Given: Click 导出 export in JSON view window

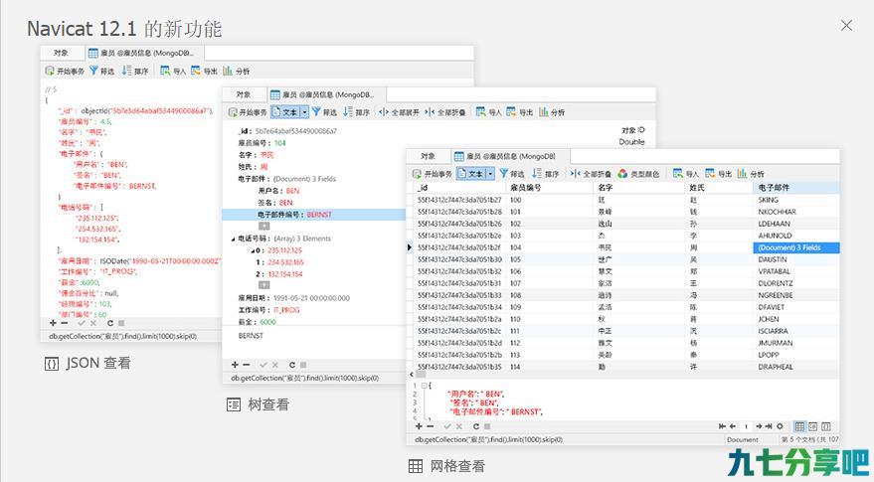Looking at the screenshot, I should 204,72.
